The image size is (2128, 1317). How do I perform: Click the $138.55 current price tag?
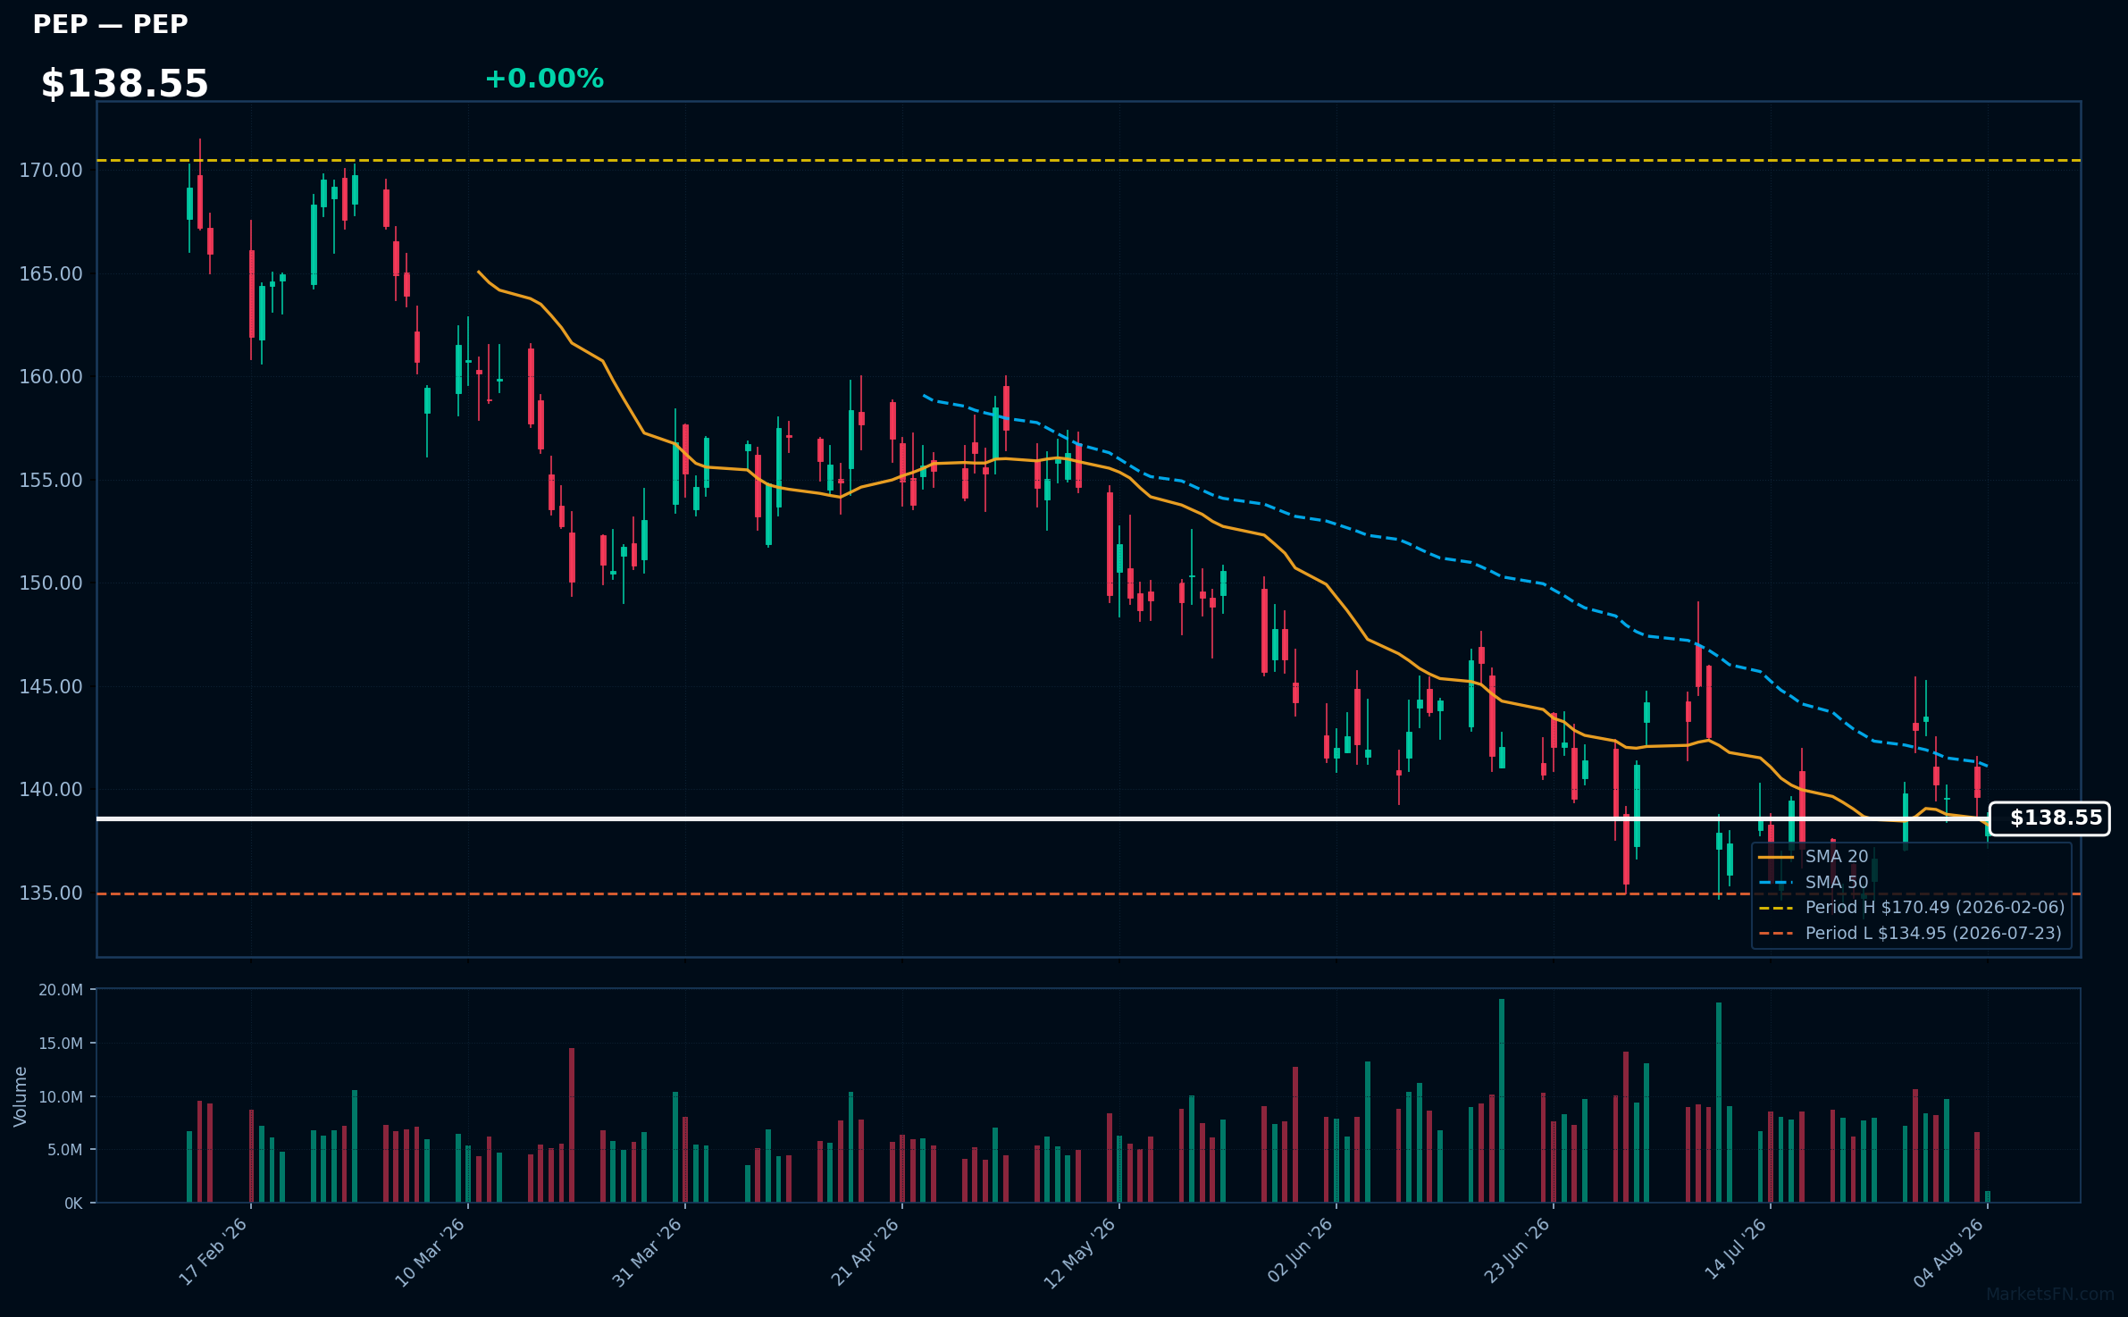point(2049,818)
